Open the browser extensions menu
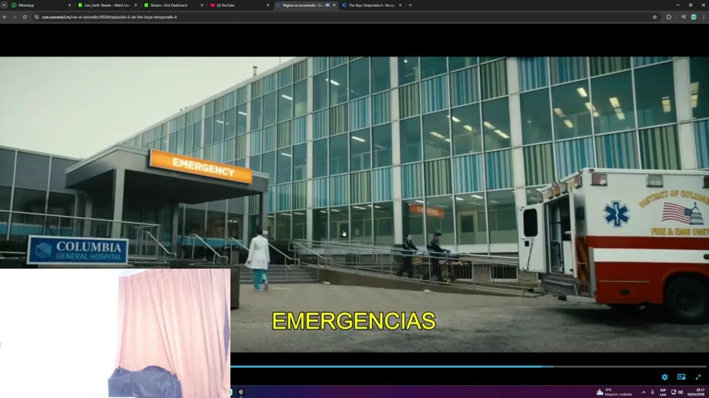 coord(669,17)
